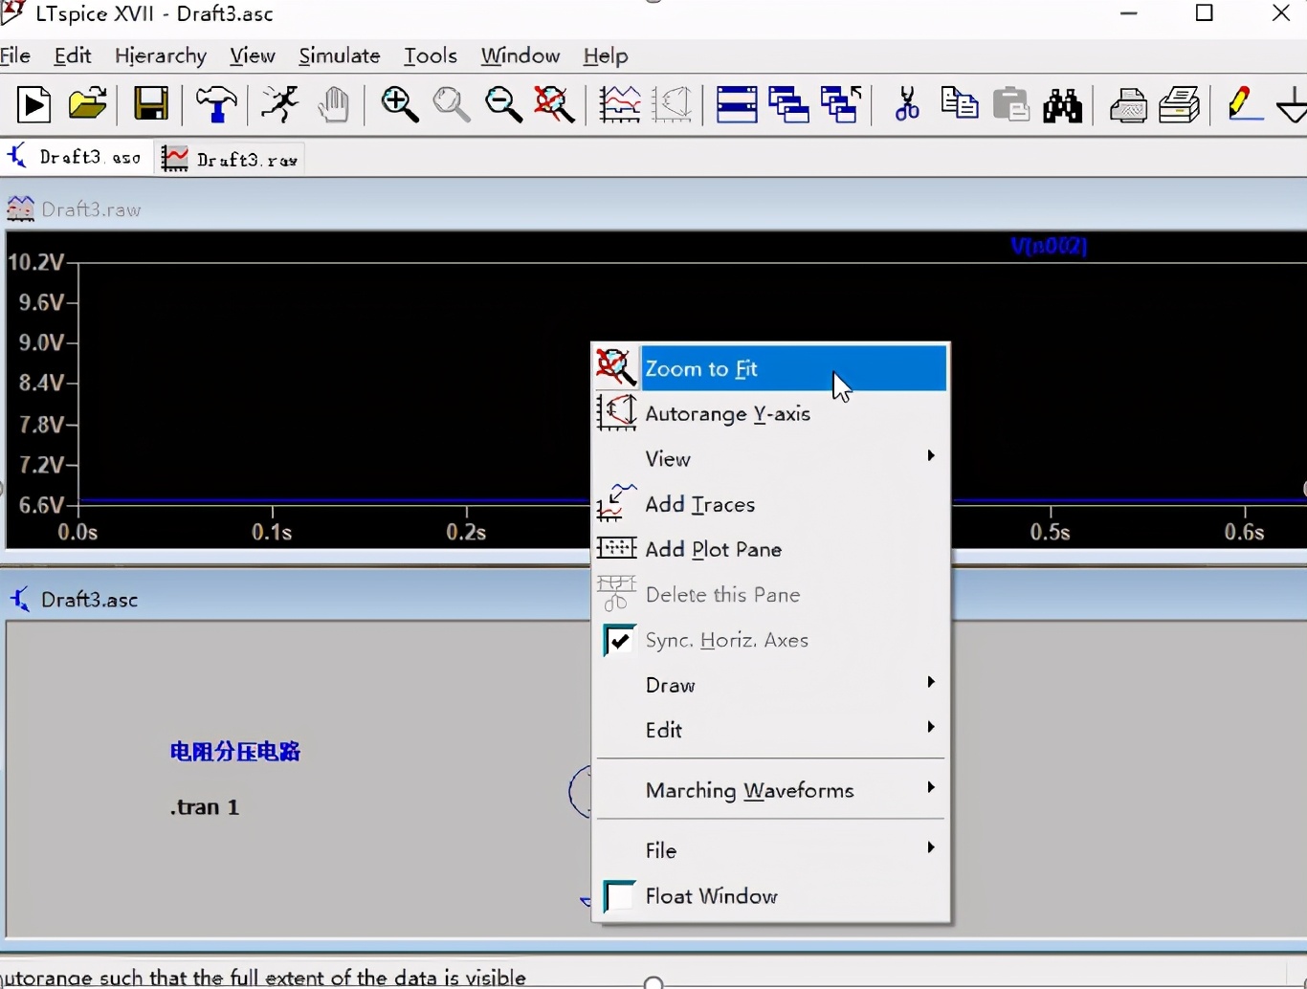
Task: Click the Zoom In magnifier icon
Action: point(400,105)
